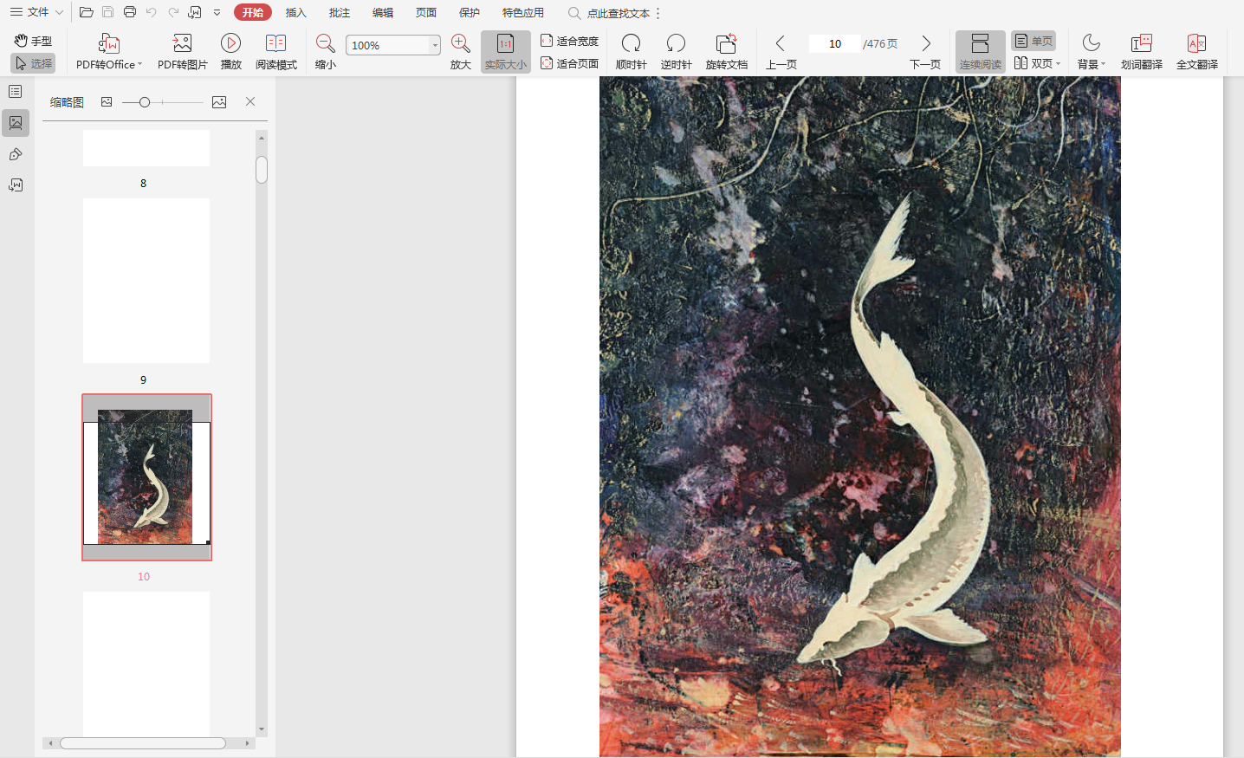This screenshot has height=758, width=1244.
Task: Click the undo arrow icon
Action: click(x=152, y=12)
